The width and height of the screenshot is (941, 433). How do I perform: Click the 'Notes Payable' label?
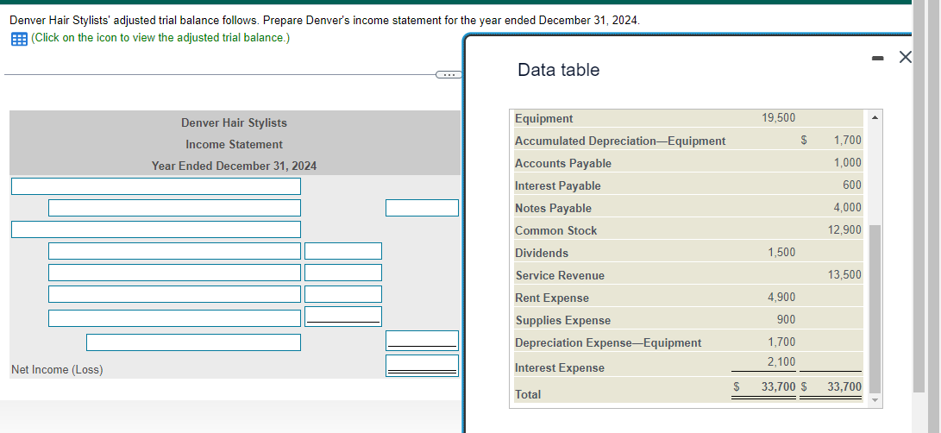(553, 209)
